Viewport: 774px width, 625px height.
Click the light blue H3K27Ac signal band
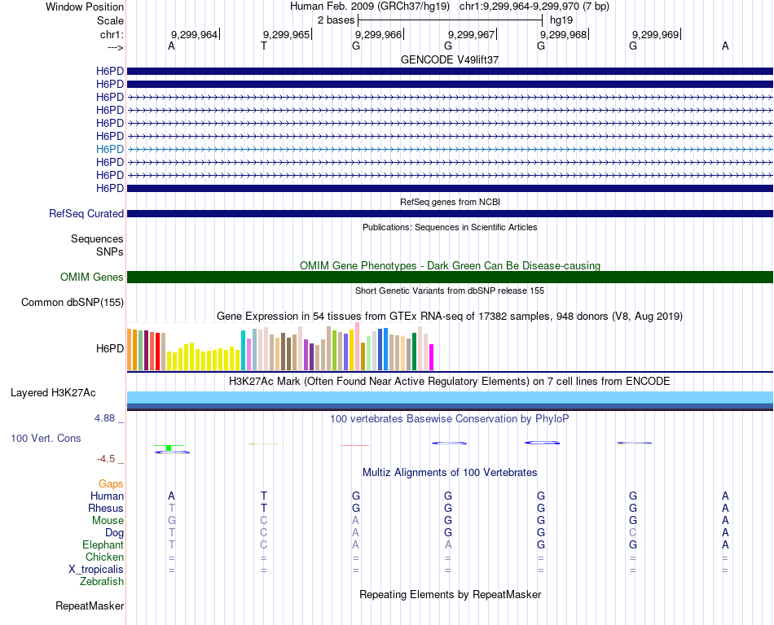pos(450,397)
